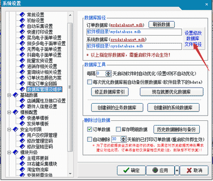Click the icon beside 抖音电子面单设置
Viewport: 213px width, 181px height.
click(22, 55)
